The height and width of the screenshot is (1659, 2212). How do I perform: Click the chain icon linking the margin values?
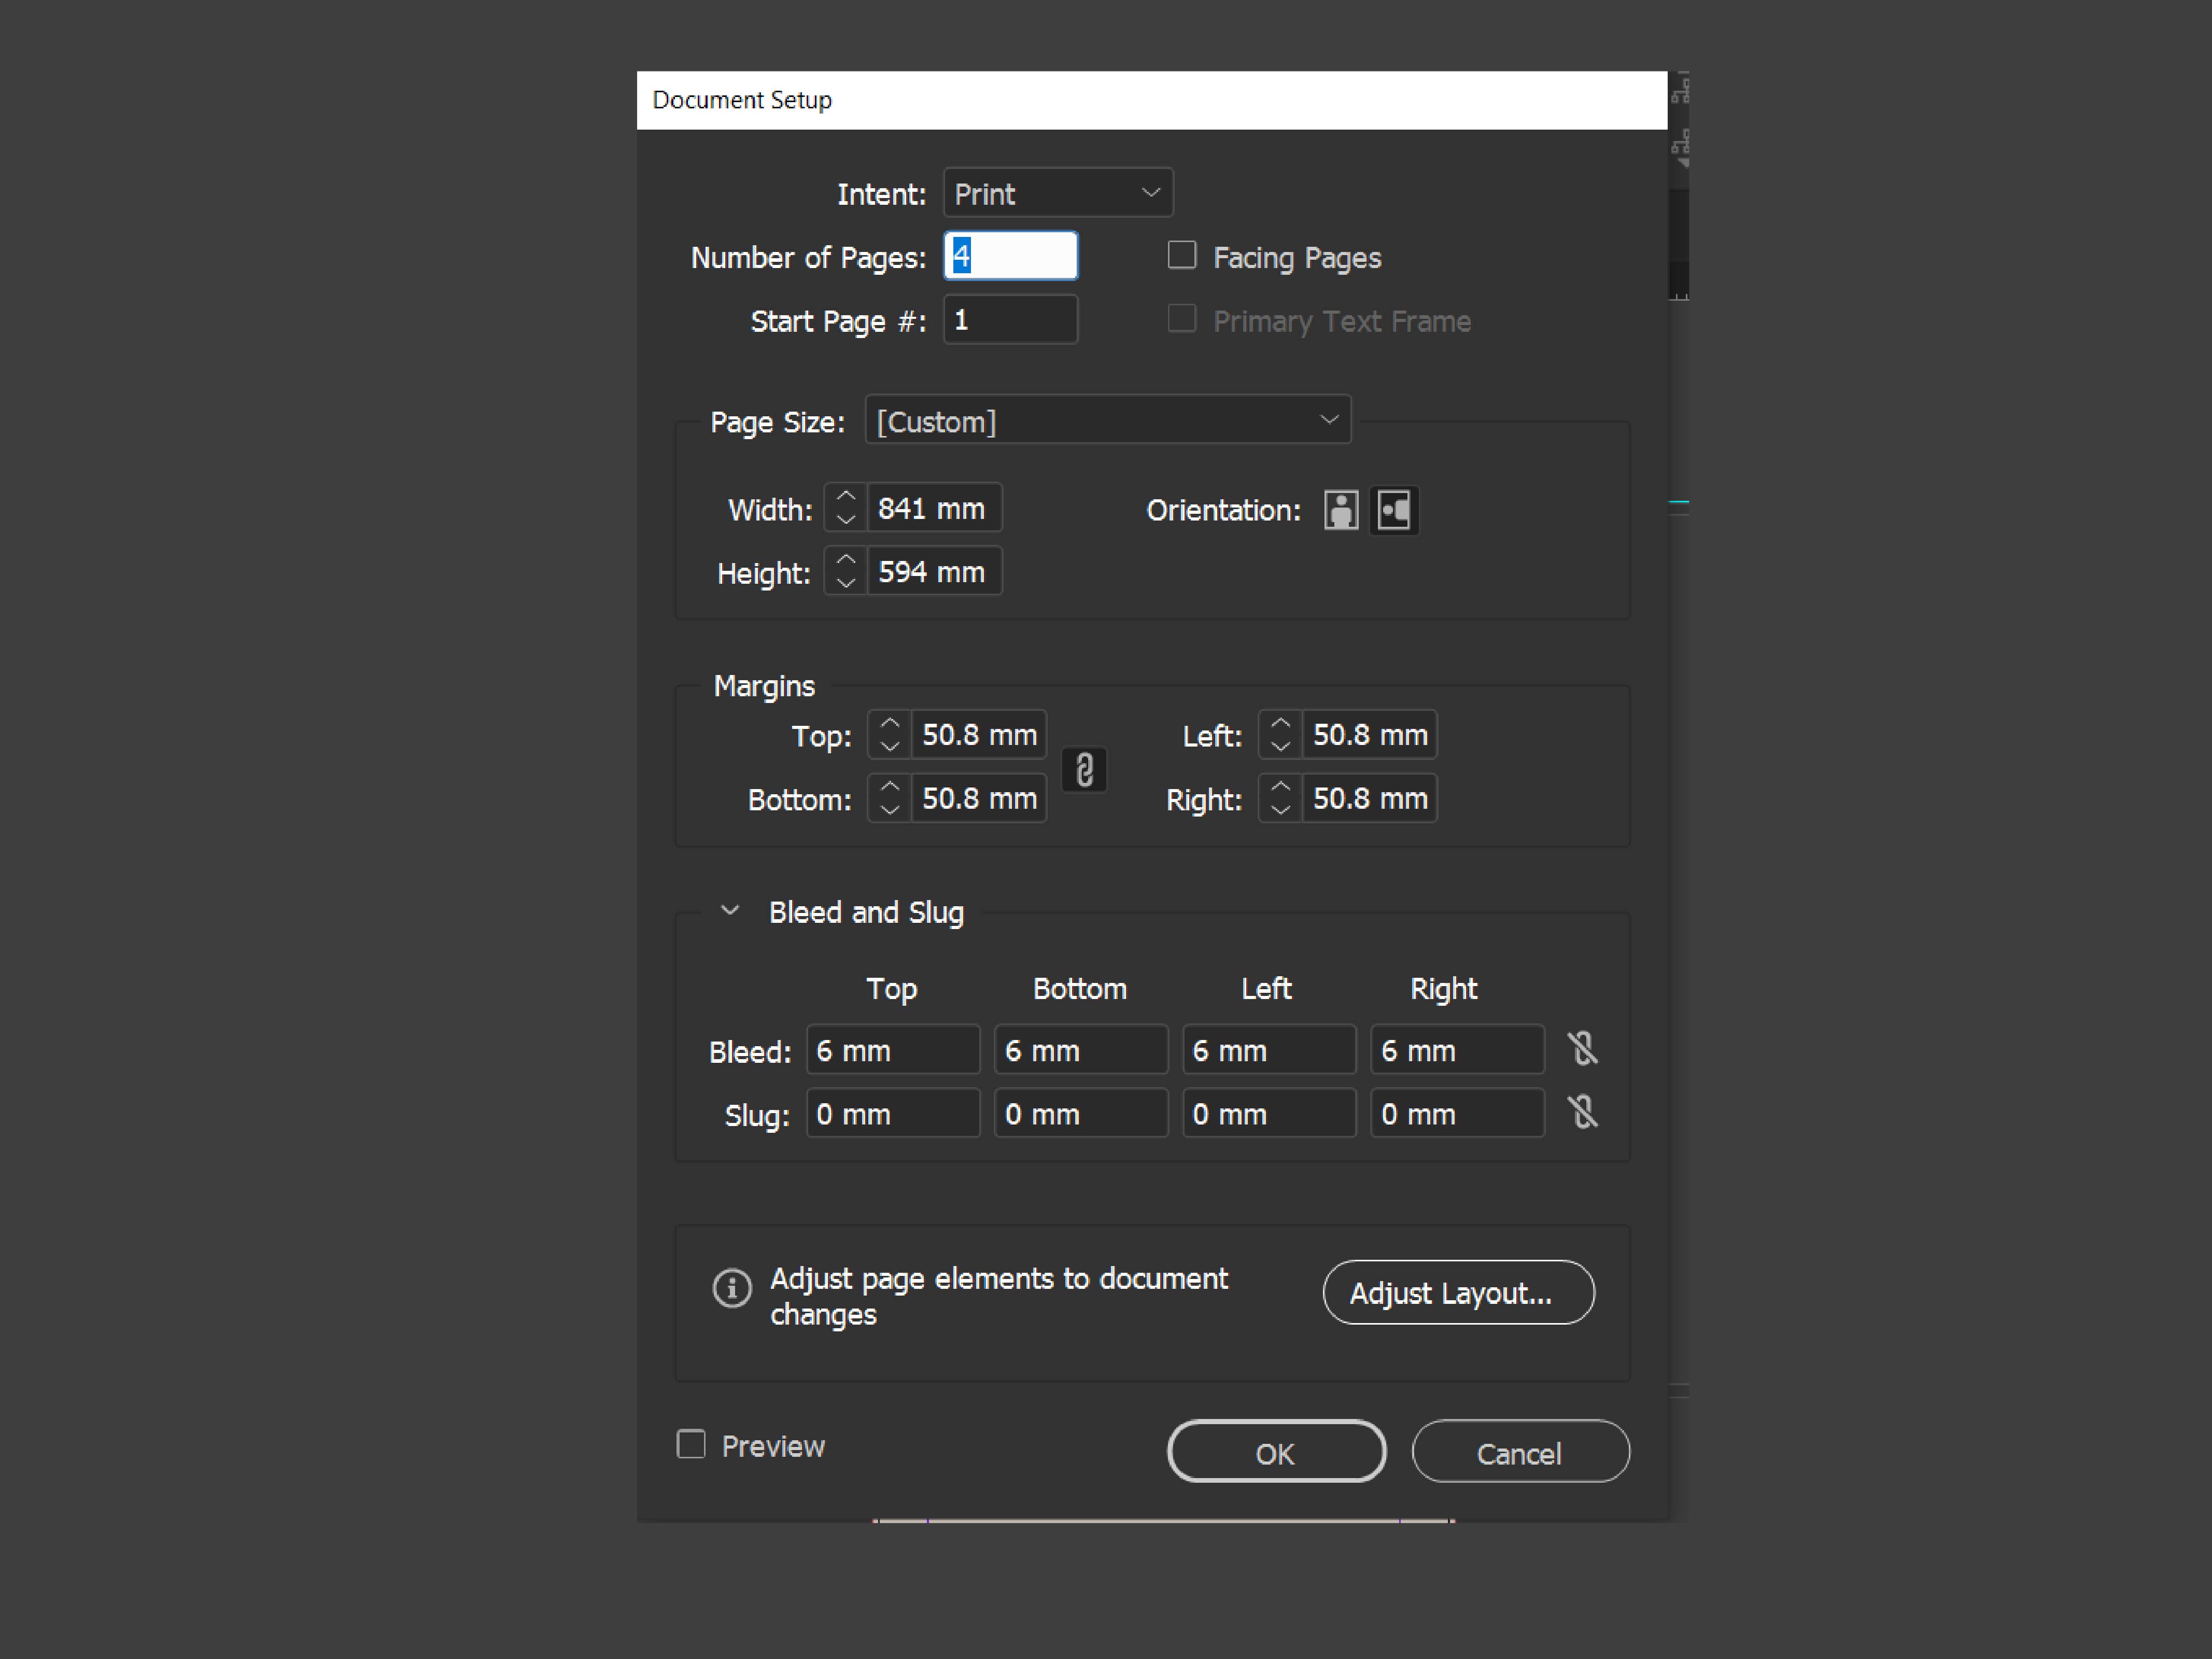tap(1084, 770)
